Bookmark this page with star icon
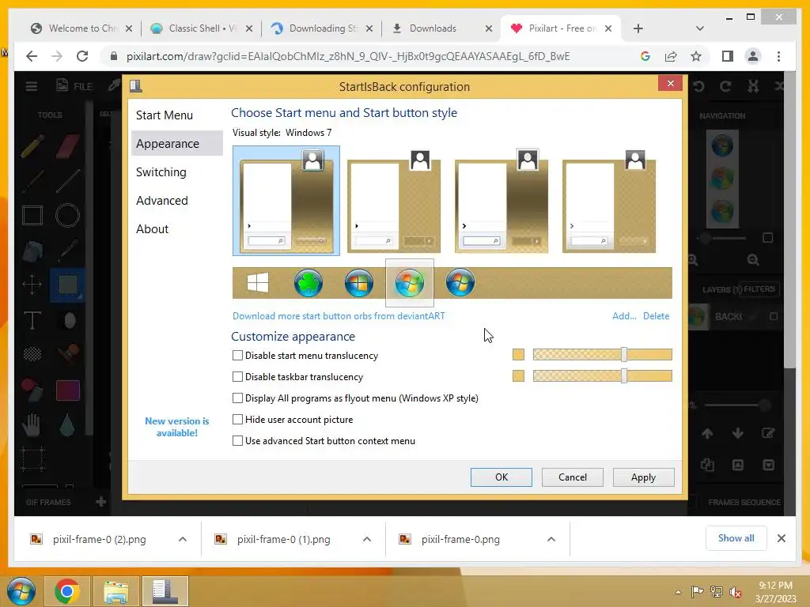810x607 pixels. tap(696, 56)
